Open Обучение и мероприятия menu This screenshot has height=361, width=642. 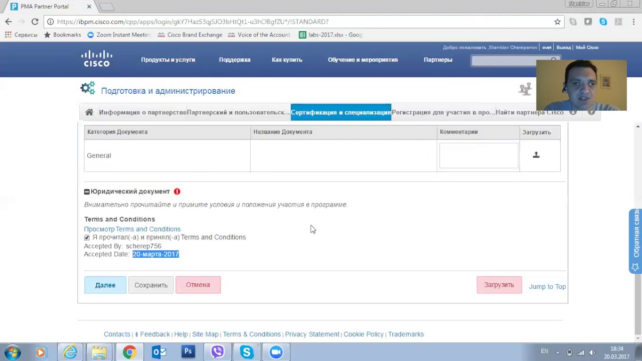coord(363,60)
